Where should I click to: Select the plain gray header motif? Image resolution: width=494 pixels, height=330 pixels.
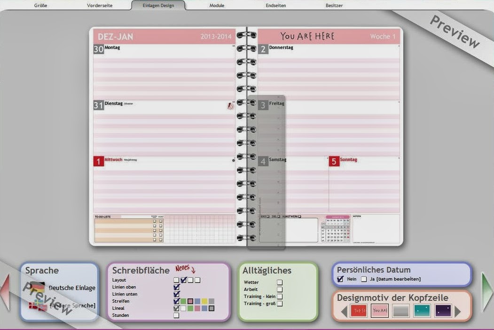(x=401, y=311)
